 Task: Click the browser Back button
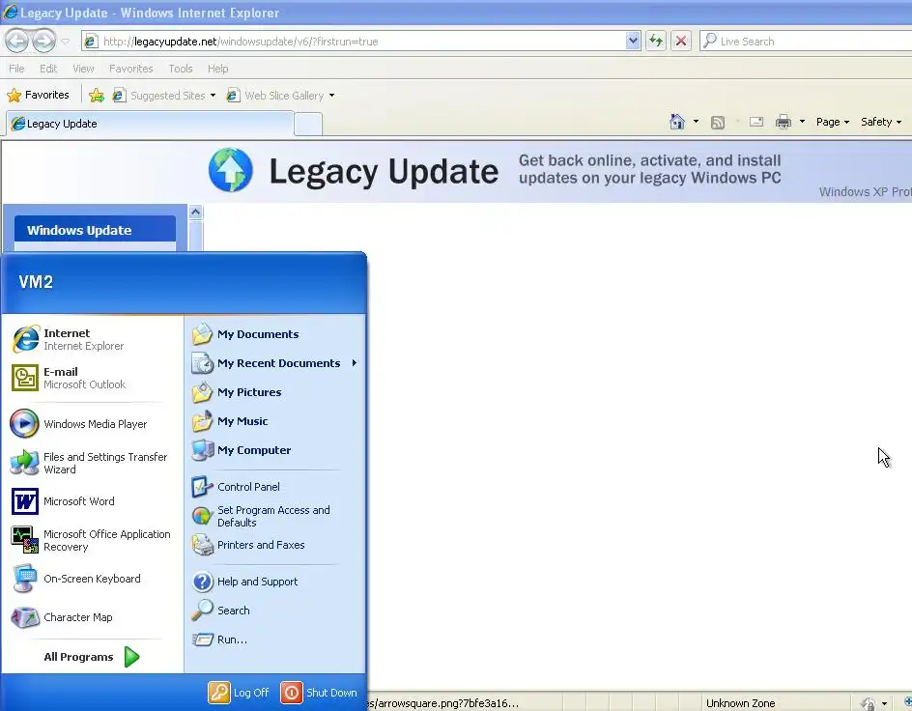point(16,41)
